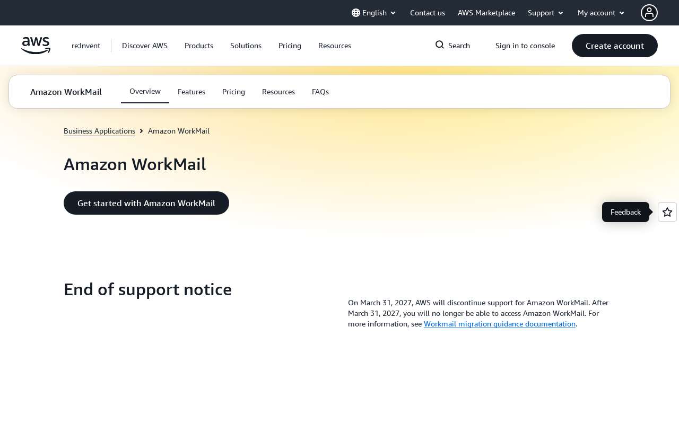Click the star feedback icon

(667, 212)
